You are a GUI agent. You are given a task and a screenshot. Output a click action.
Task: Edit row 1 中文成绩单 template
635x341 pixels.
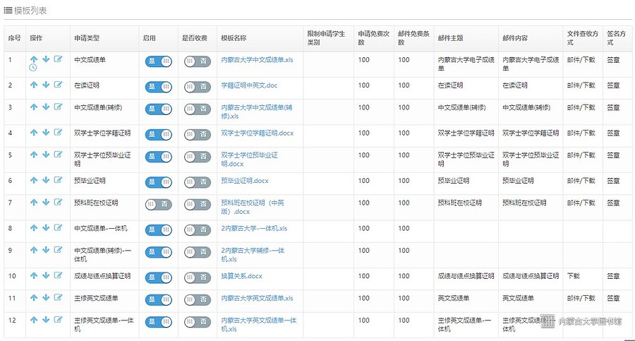[x=58, y=59]
